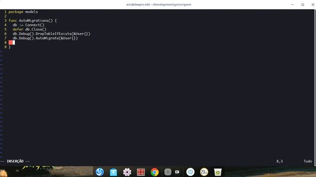The width and height of the screenshot is (316, 177).
Task: Launch Google Chrome from dock
Action: click(155, 172)
